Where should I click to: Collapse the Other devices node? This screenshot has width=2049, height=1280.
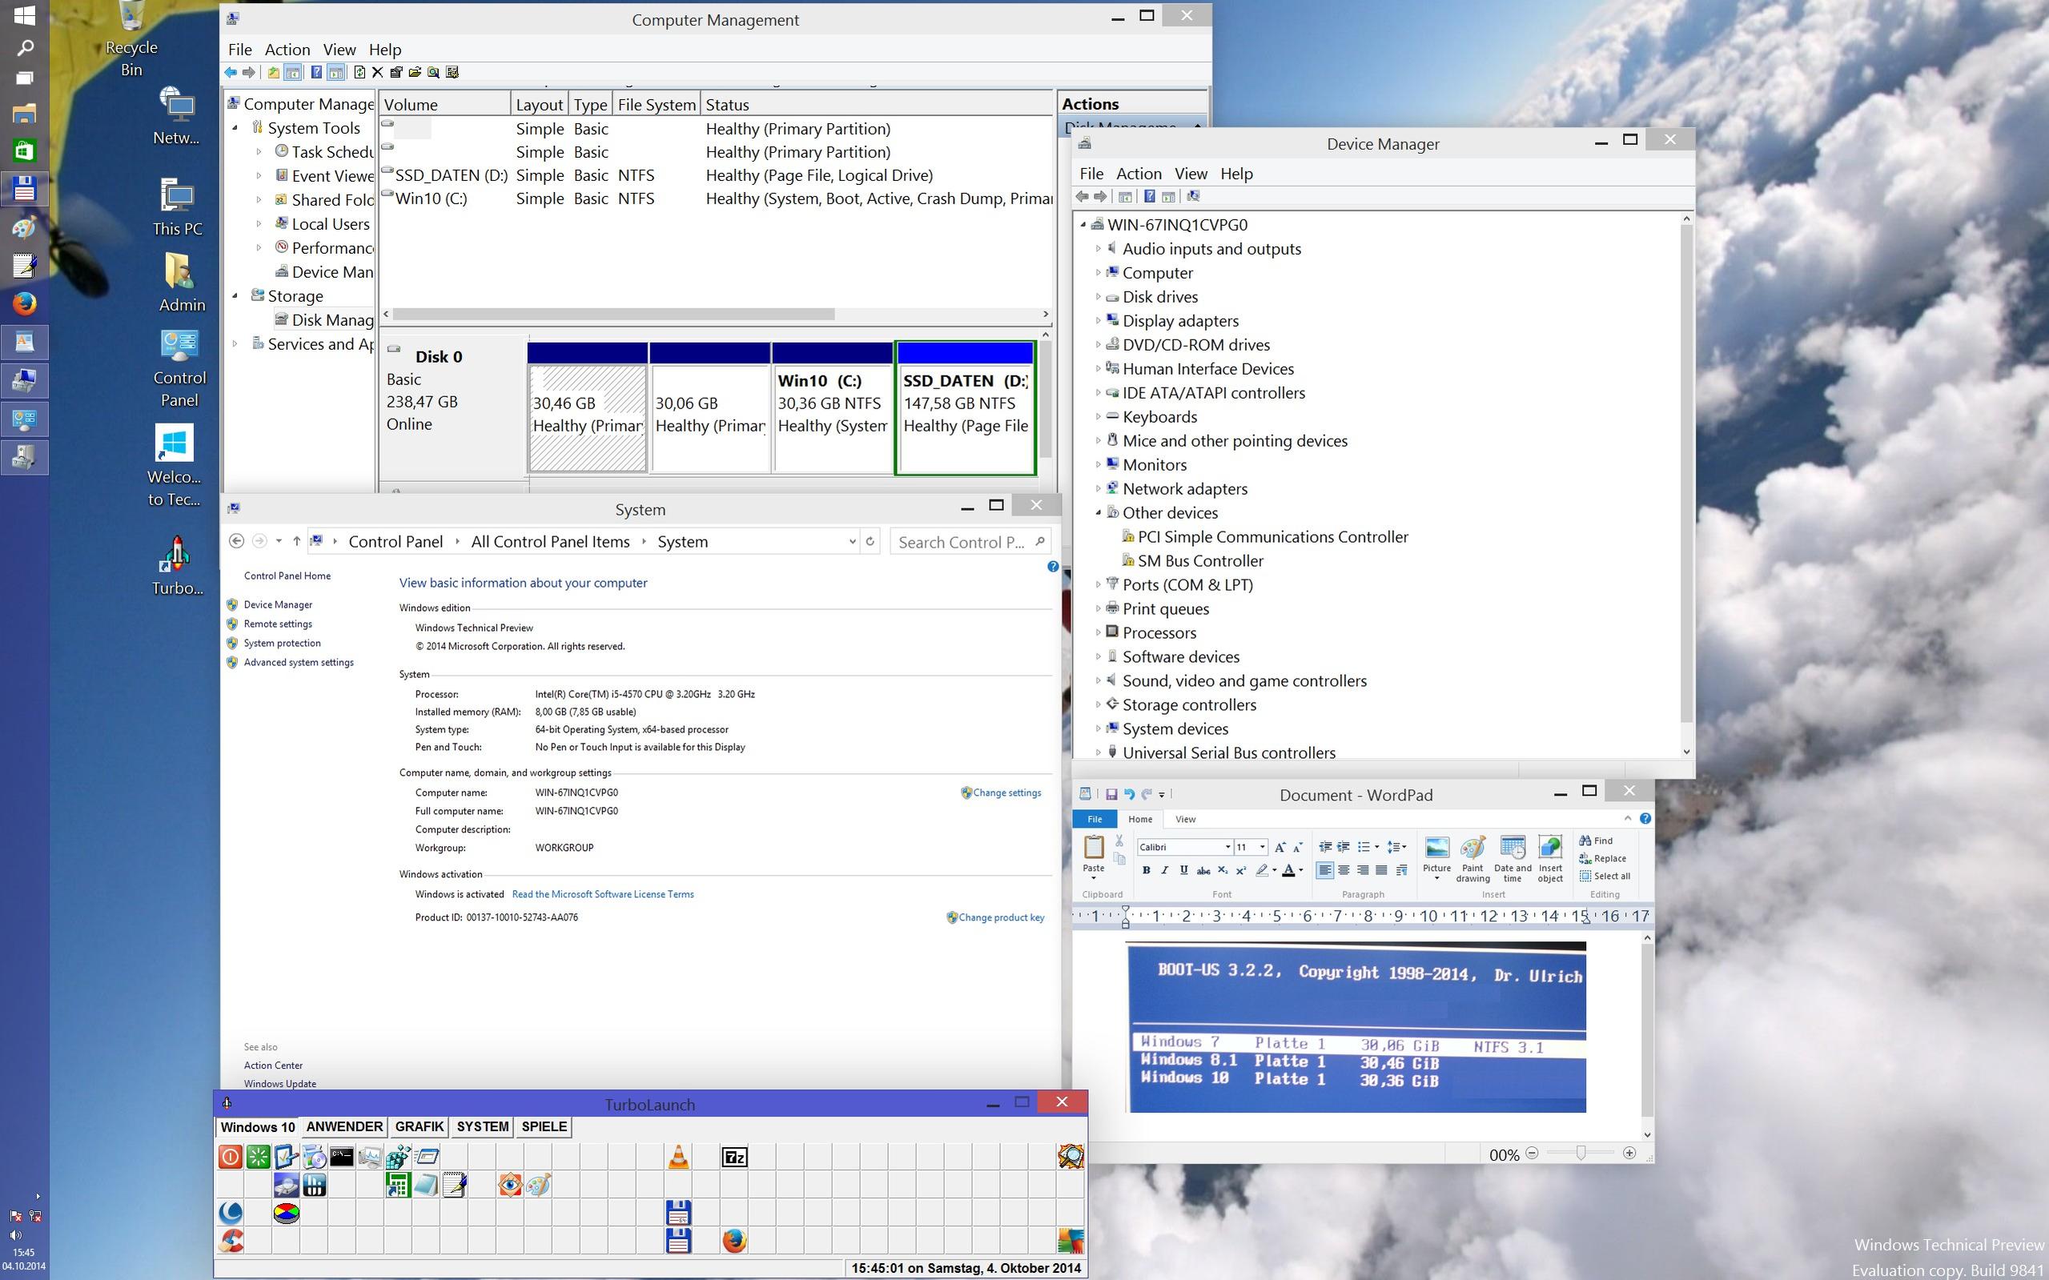[x=1098, y=512]
